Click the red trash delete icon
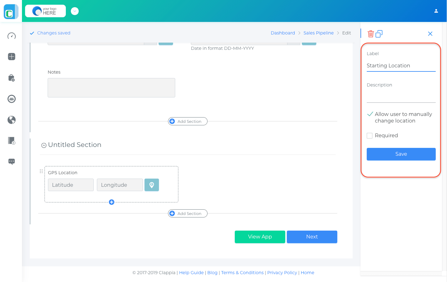This screenshot has height=282, width=447. click(x=371, y=34)
